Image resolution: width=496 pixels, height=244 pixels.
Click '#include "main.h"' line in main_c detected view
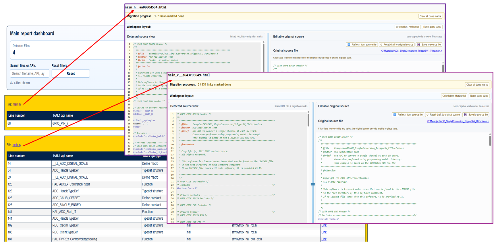tap(187, 188)
